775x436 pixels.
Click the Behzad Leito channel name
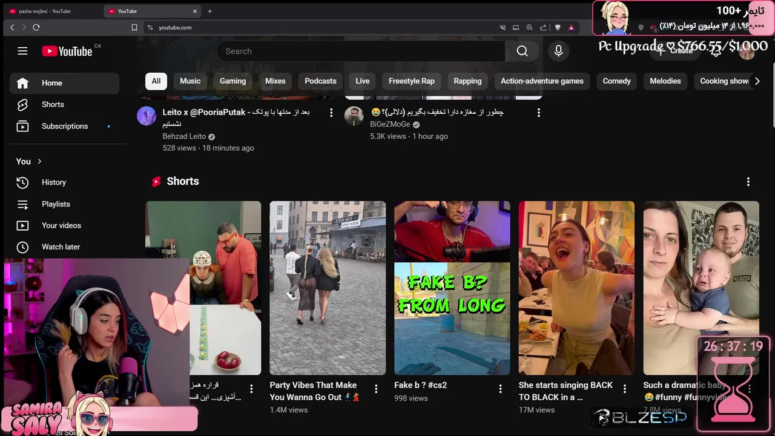[x=184, y=136]
